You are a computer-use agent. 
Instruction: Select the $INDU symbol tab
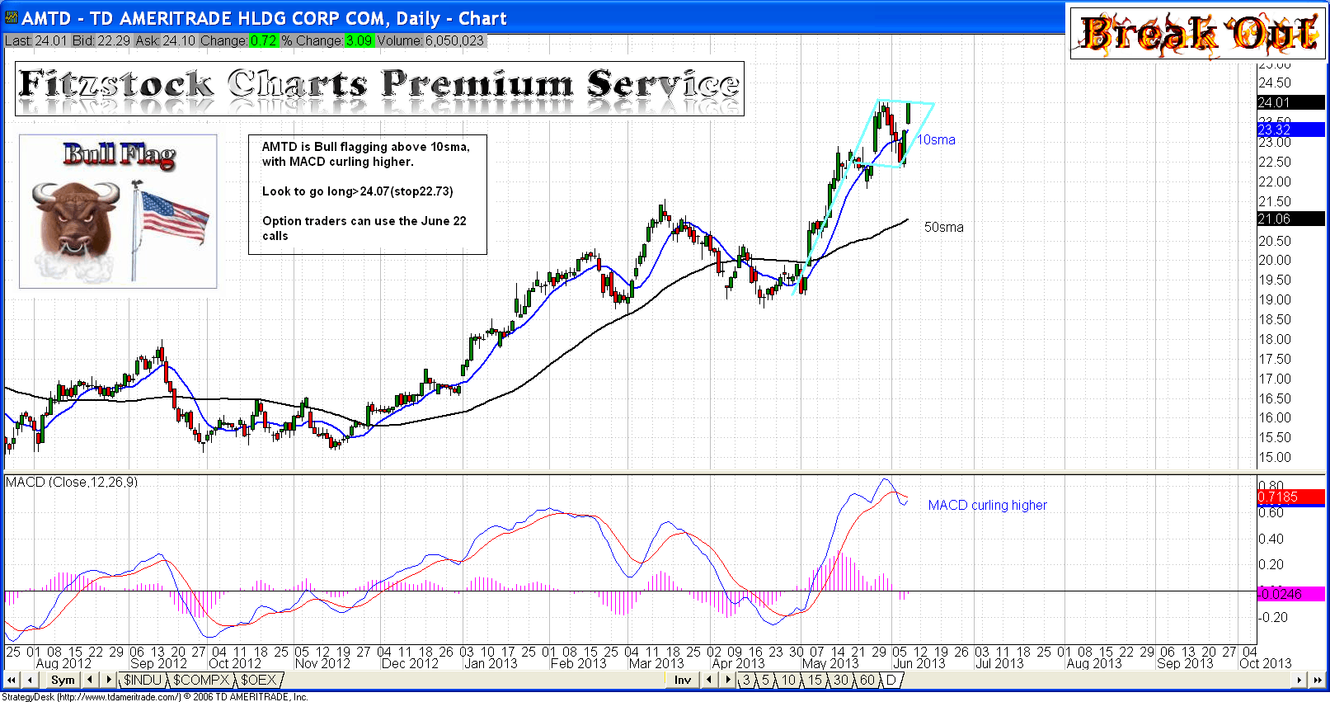point(143,680)
